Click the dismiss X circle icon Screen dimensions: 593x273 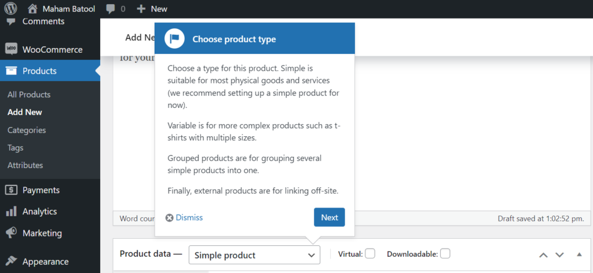pyautogui.click(x=170, y=218)
